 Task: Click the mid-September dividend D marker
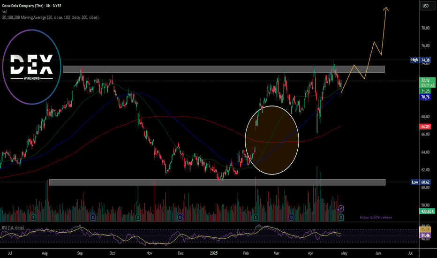93,217
